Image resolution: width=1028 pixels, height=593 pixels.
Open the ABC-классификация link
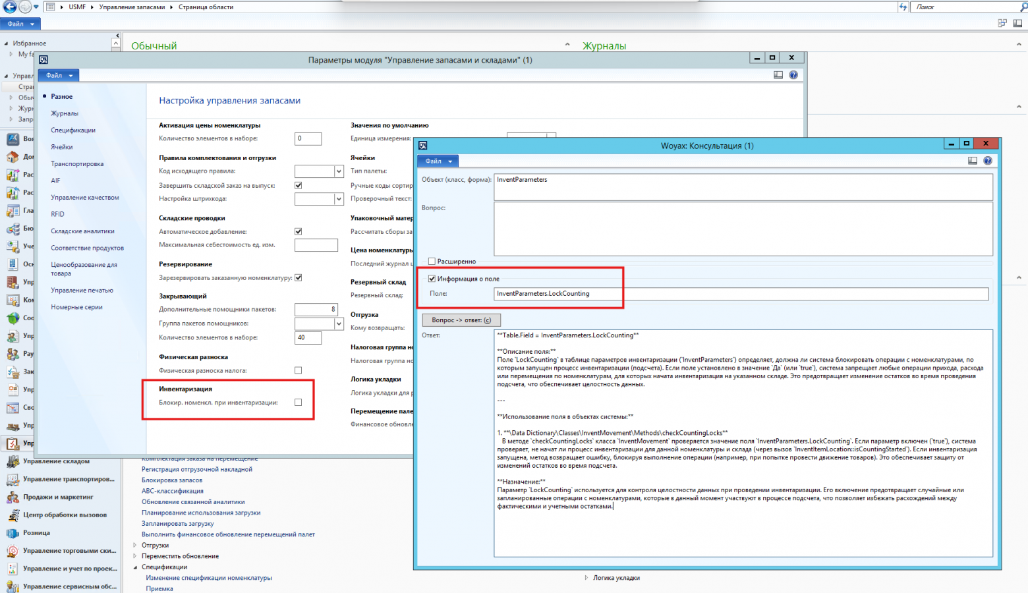173,491
